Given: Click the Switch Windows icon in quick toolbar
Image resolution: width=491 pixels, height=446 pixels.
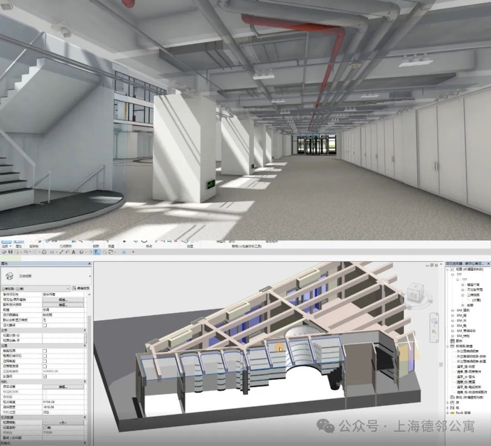Looking at the screenshot, I should tap(111, 252).
